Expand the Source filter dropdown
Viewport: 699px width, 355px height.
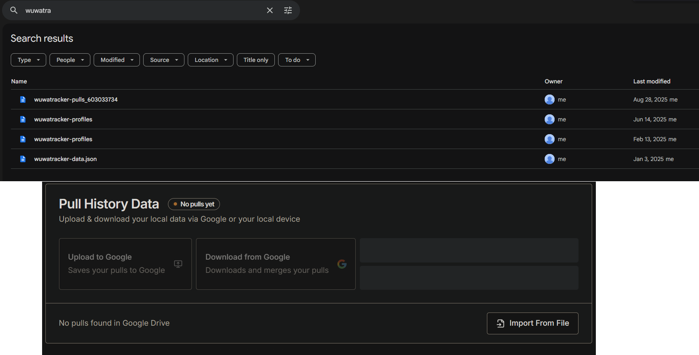pos(164,60)
